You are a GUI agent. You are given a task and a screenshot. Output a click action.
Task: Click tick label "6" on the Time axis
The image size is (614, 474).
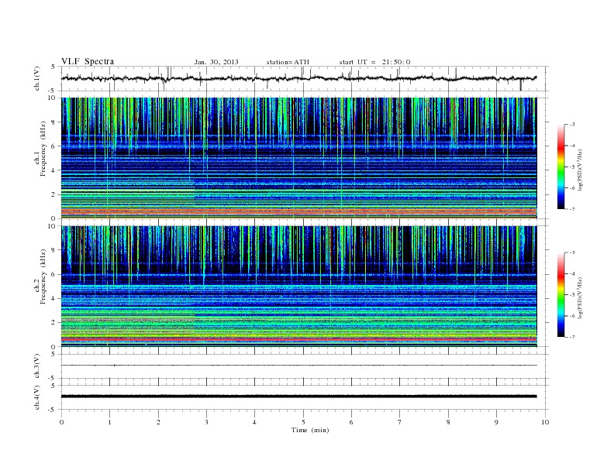tap(352, 422)
